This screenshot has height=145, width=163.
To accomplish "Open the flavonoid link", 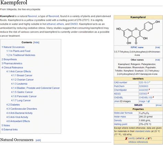I will point(54,16).
